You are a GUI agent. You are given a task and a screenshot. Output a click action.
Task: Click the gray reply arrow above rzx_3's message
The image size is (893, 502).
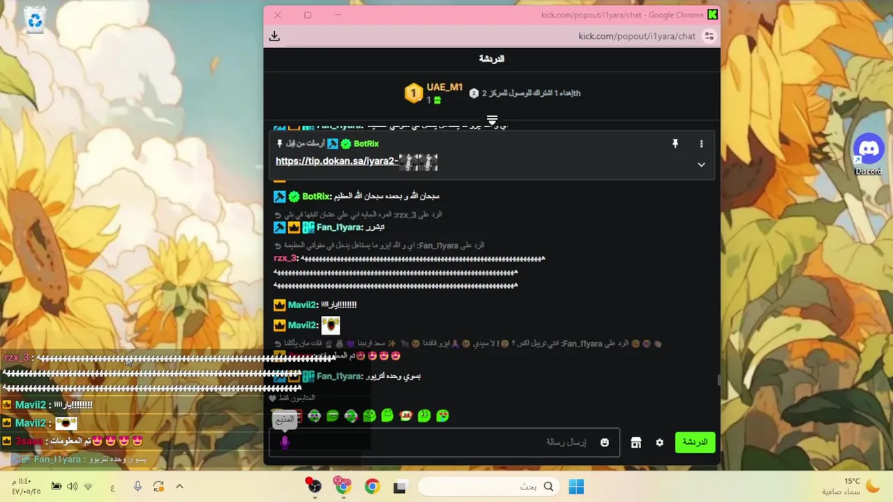(x=278, y=245)
